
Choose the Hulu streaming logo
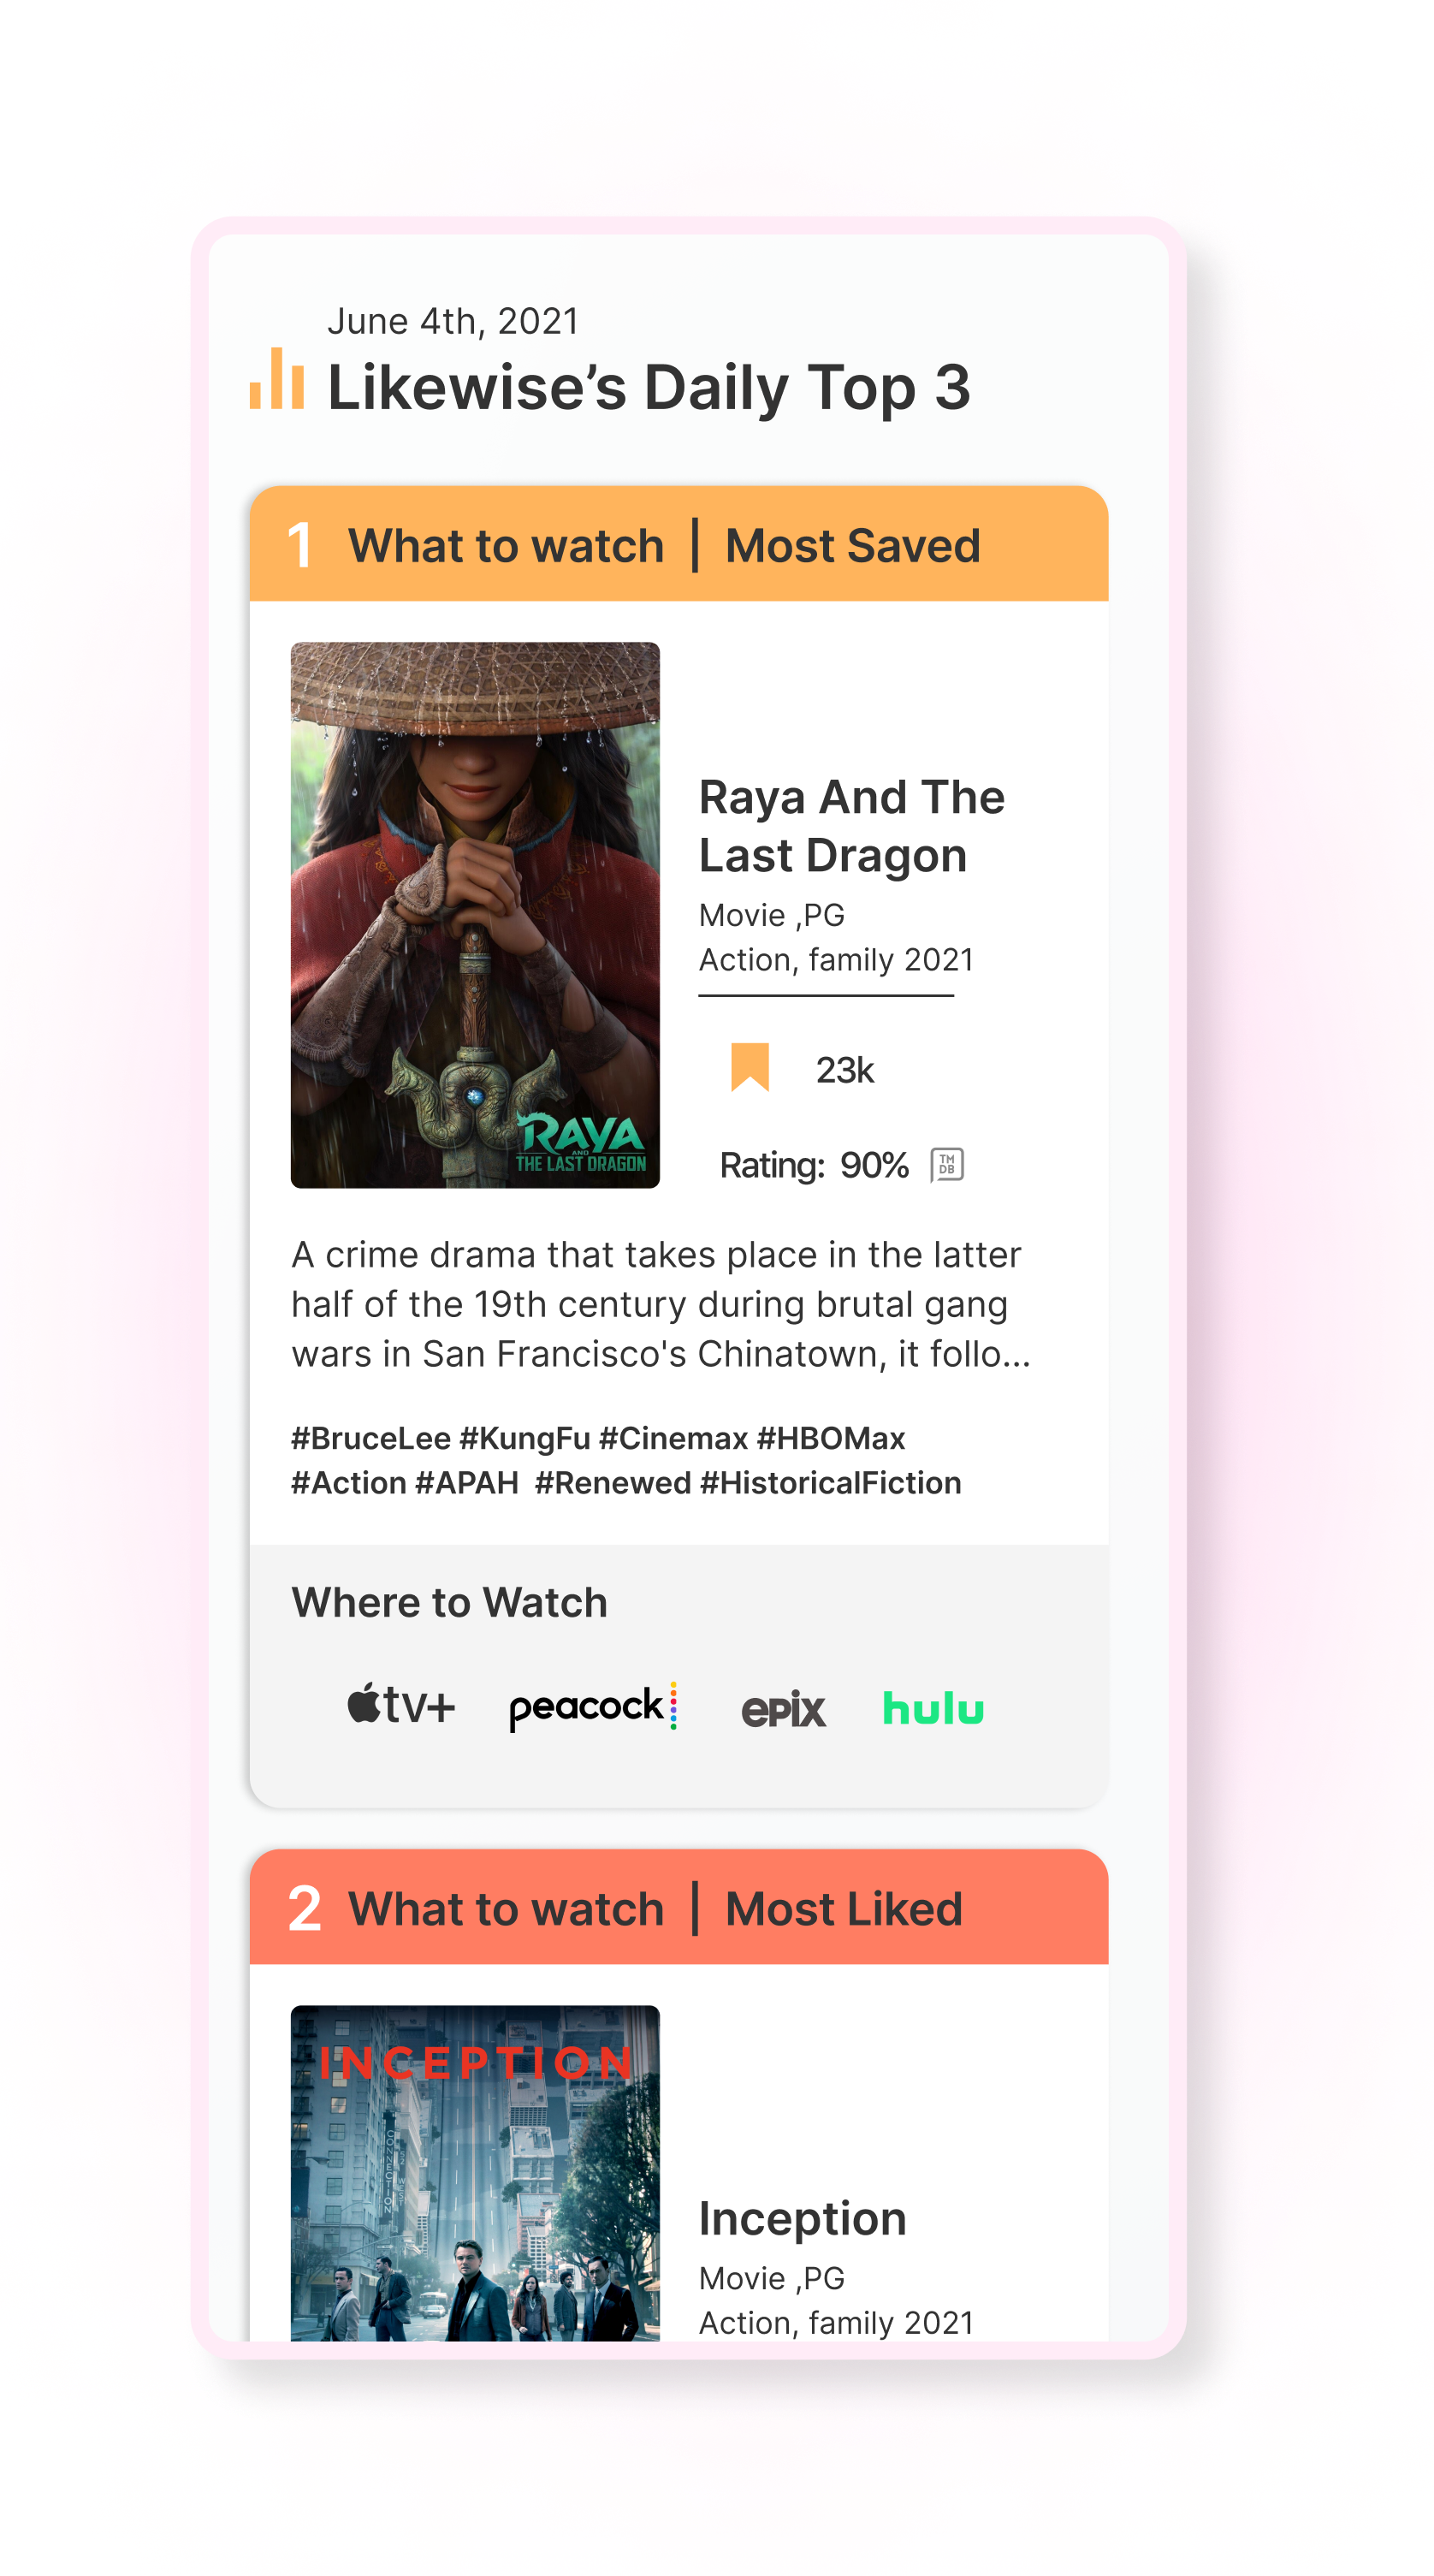[933, 1707]
